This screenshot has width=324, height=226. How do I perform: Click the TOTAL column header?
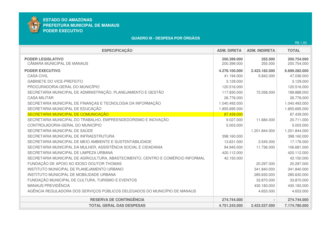(294, 50)
